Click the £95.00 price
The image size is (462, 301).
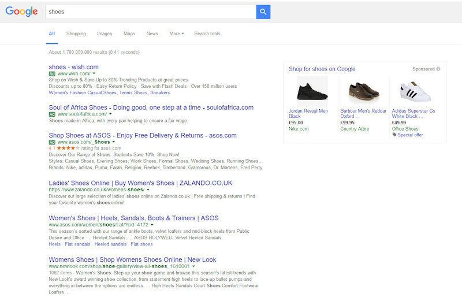pyautogui.click(x=296, y=122)
